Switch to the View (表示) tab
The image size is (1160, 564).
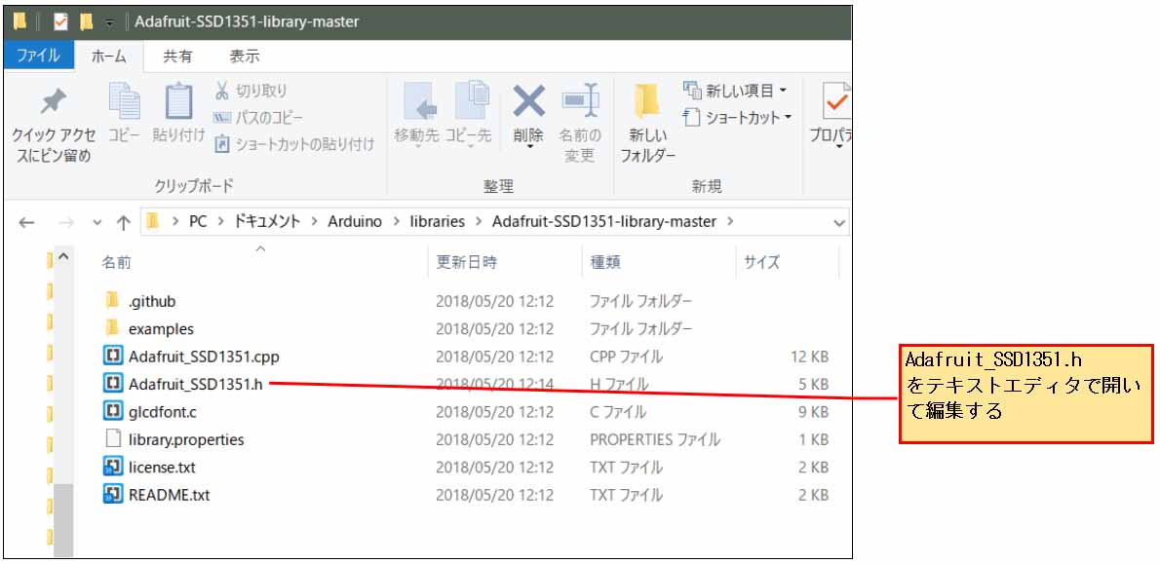(x=244, y=56)
